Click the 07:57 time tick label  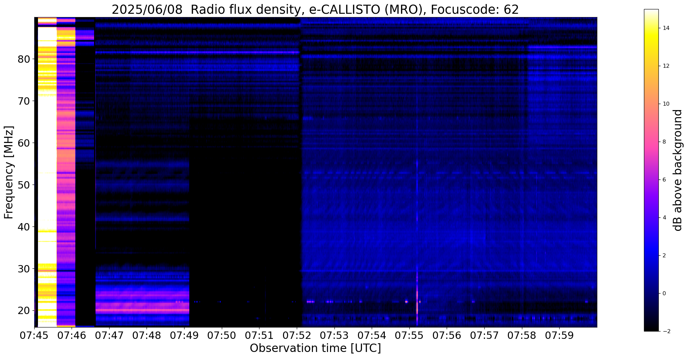coord(484,336)
